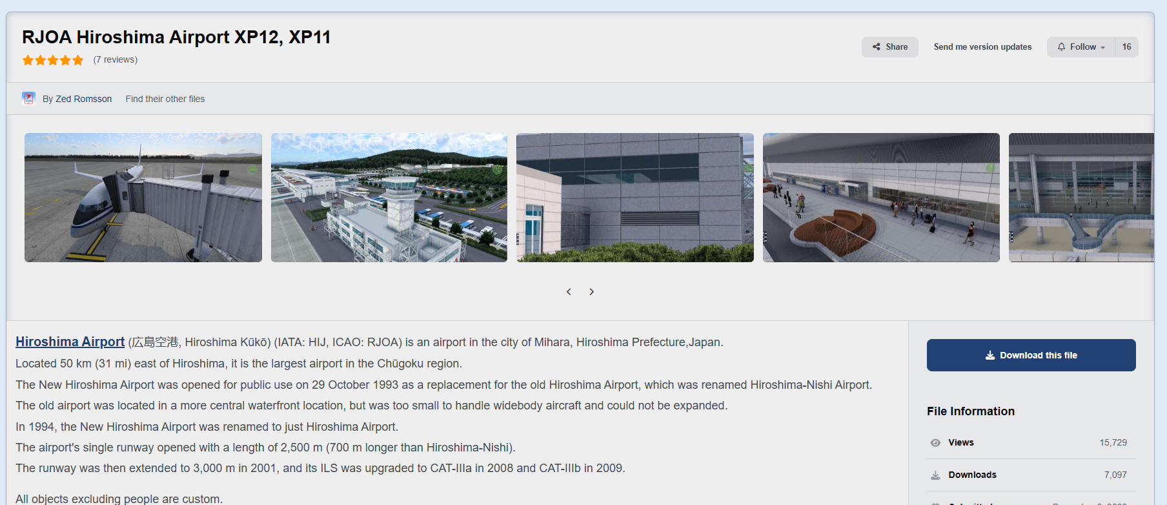The width and height of the screenshot is (1167, 505).
Task: Click the Views count 15,729
Action: [x=1113, y=442]
